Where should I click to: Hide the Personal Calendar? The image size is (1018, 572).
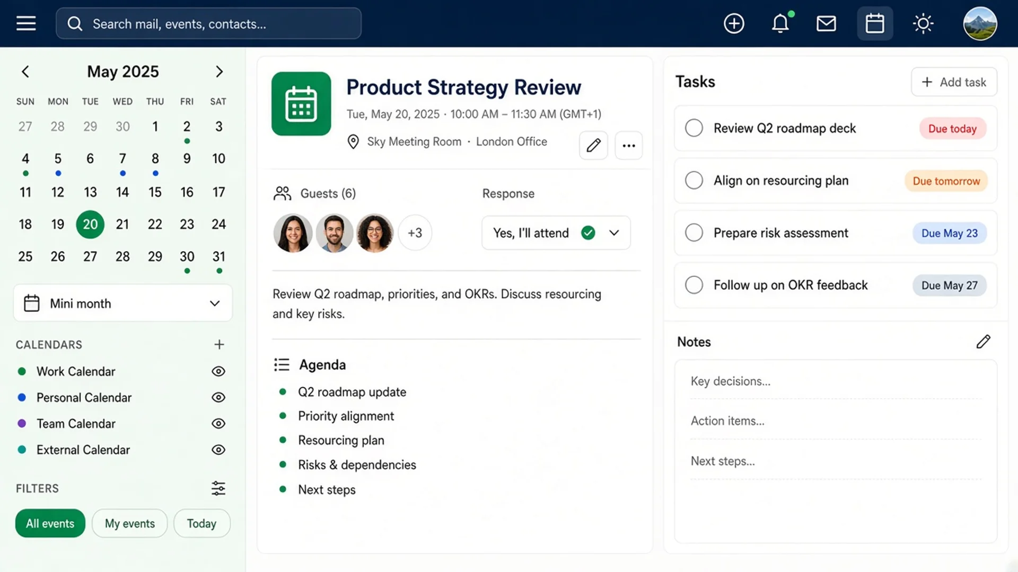tap(218, 397)
